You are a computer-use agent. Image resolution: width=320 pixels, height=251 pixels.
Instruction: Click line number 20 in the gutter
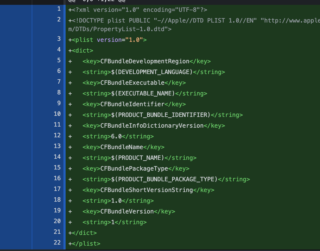coord(57,221)
